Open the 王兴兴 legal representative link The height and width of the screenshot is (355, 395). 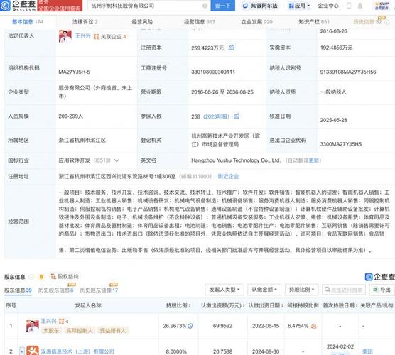click(x=82, y=36)
